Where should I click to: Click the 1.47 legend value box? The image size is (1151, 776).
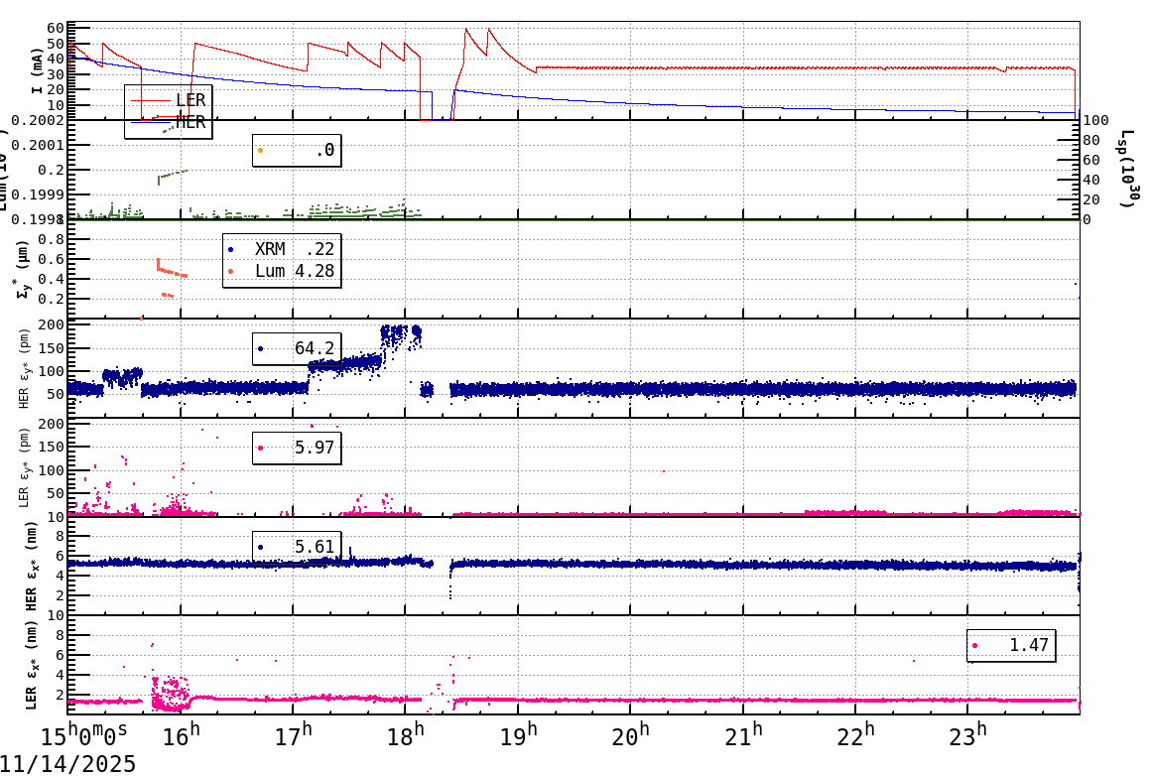[1011, 645]
